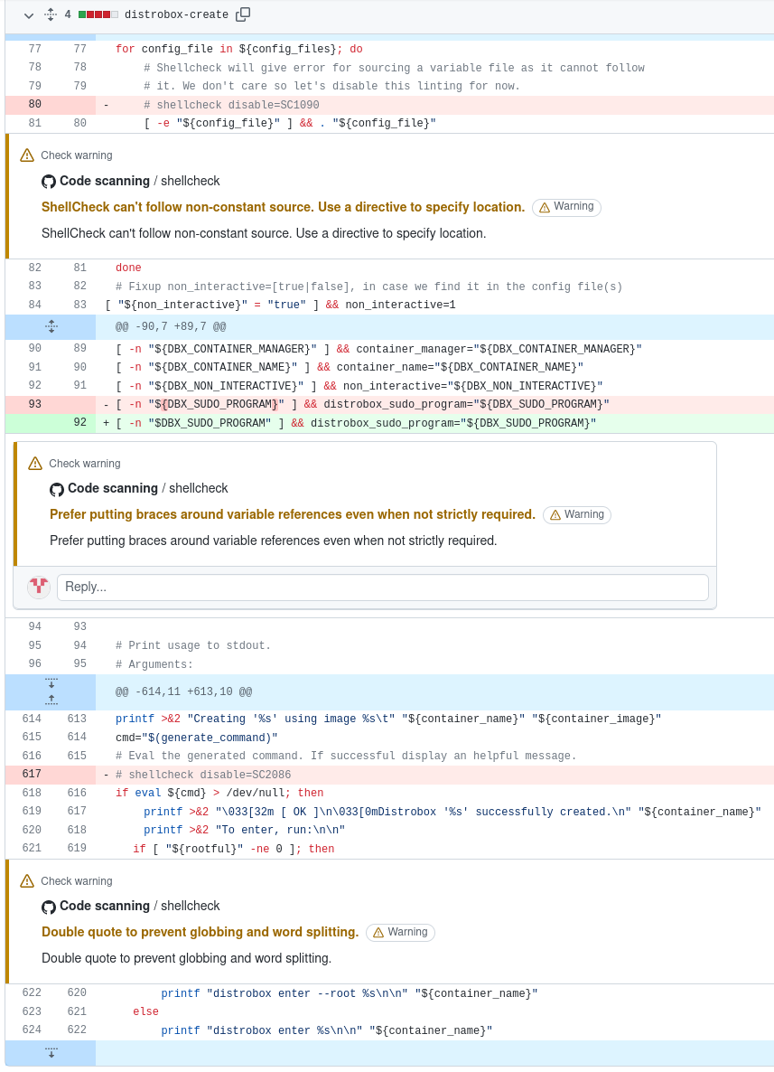The width and height of the screenshot is (774, 1072).
Task: Click Warning badge beside braces alert
Action: [x=577, y=515]
